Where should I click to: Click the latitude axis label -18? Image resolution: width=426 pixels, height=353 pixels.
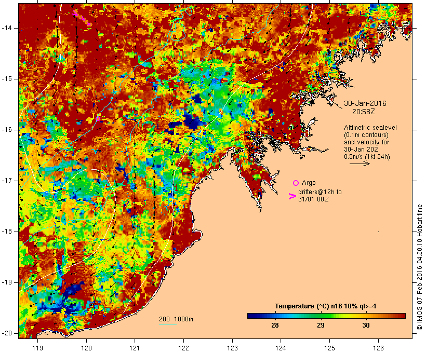7,232
